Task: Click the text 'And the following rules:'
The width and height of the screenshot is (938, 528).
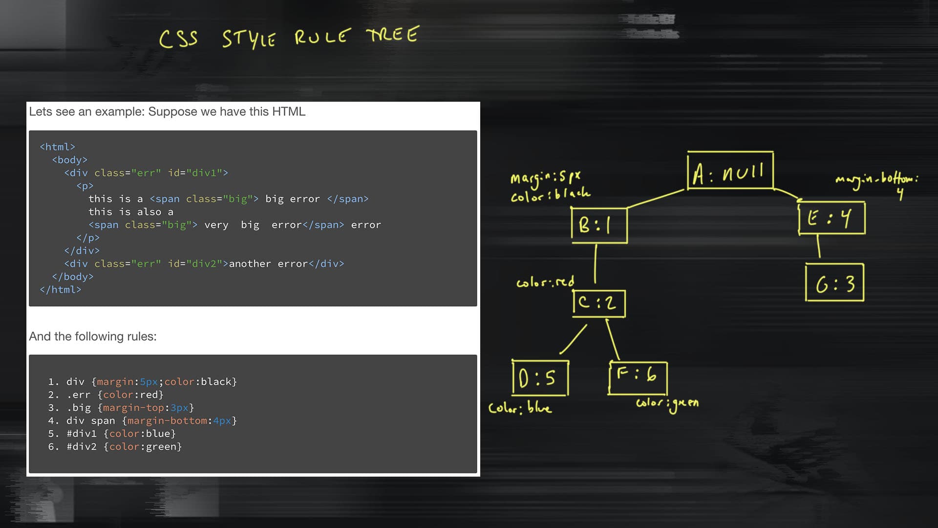Action: pyautogui.click(x=93, y=336)
